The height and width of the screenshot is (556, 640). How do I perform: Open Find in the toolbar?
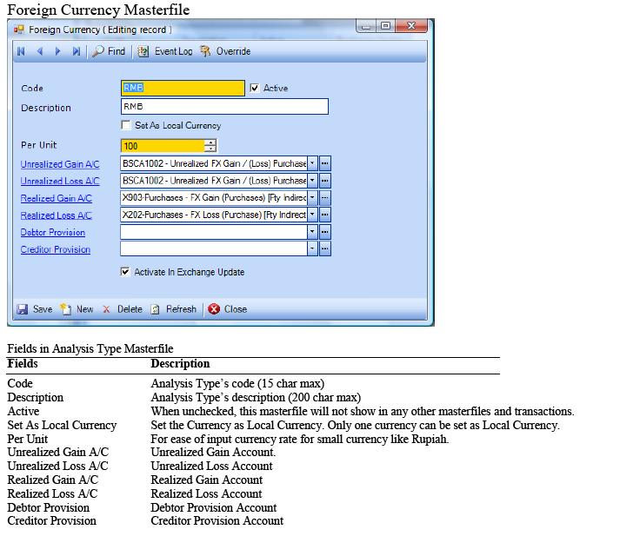pyautogui.click(x=110, y=52)
